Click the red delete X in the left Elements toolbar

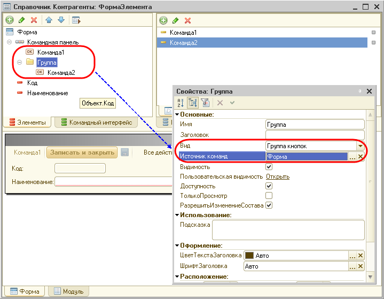coord(34,20)
